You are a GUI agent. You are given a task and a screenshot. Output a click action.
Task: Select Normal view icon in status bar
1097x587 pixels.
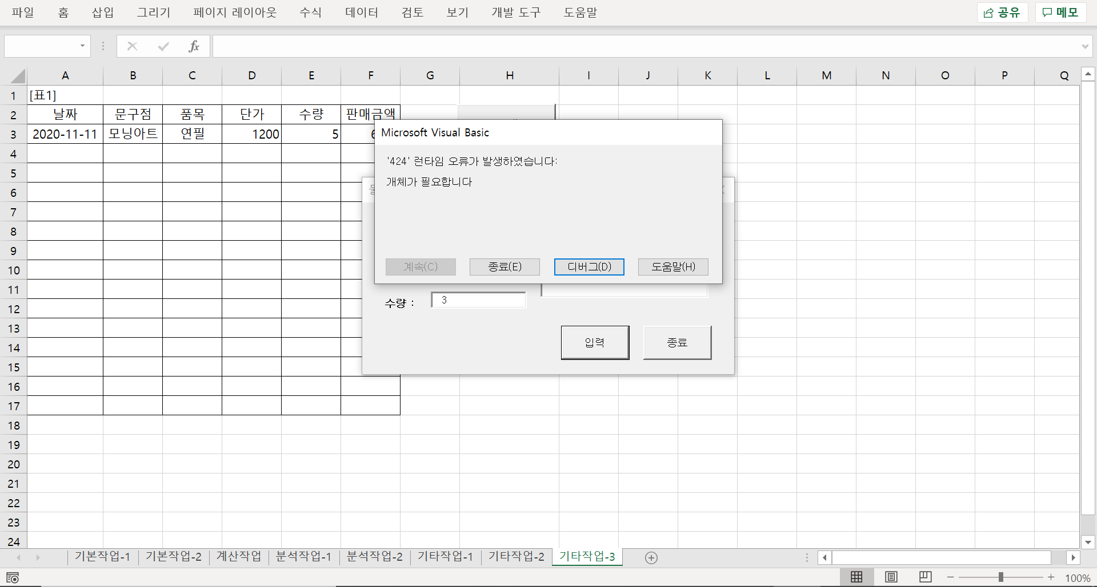[856, 577]
